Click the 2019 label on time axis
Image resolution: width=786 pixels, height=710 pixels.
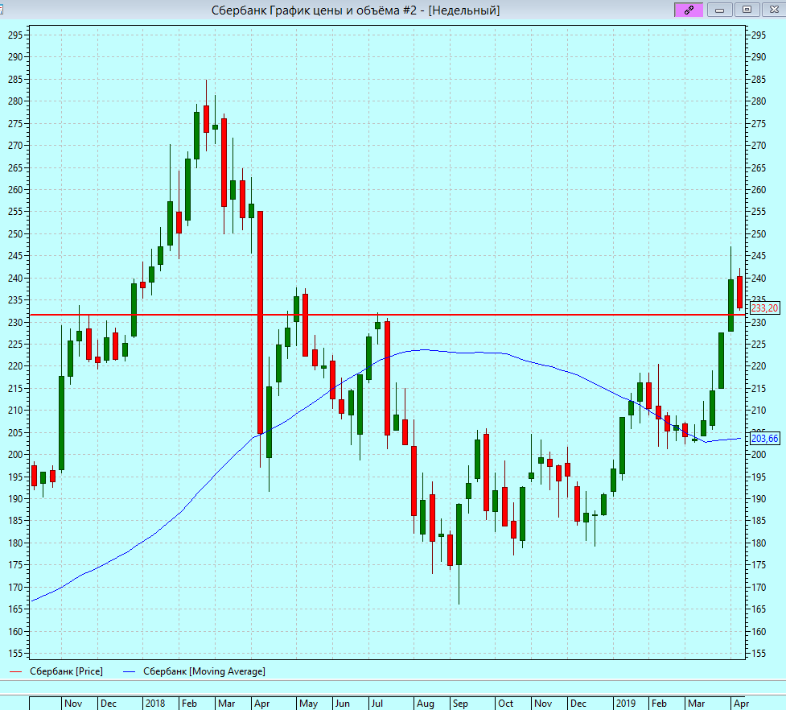click(626, 704)
